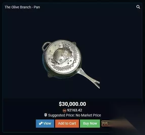Click the magnifying glass inspect icon
The image size is (145, 135).
[138, 7]
